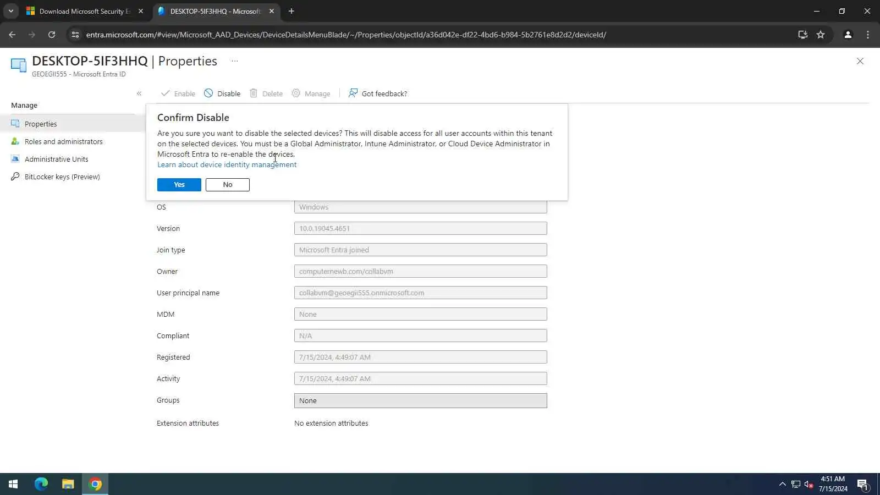Cancel the disable with No button
Image resolution: width=880 pixels, height=495 pixels.
pos(228,185)
